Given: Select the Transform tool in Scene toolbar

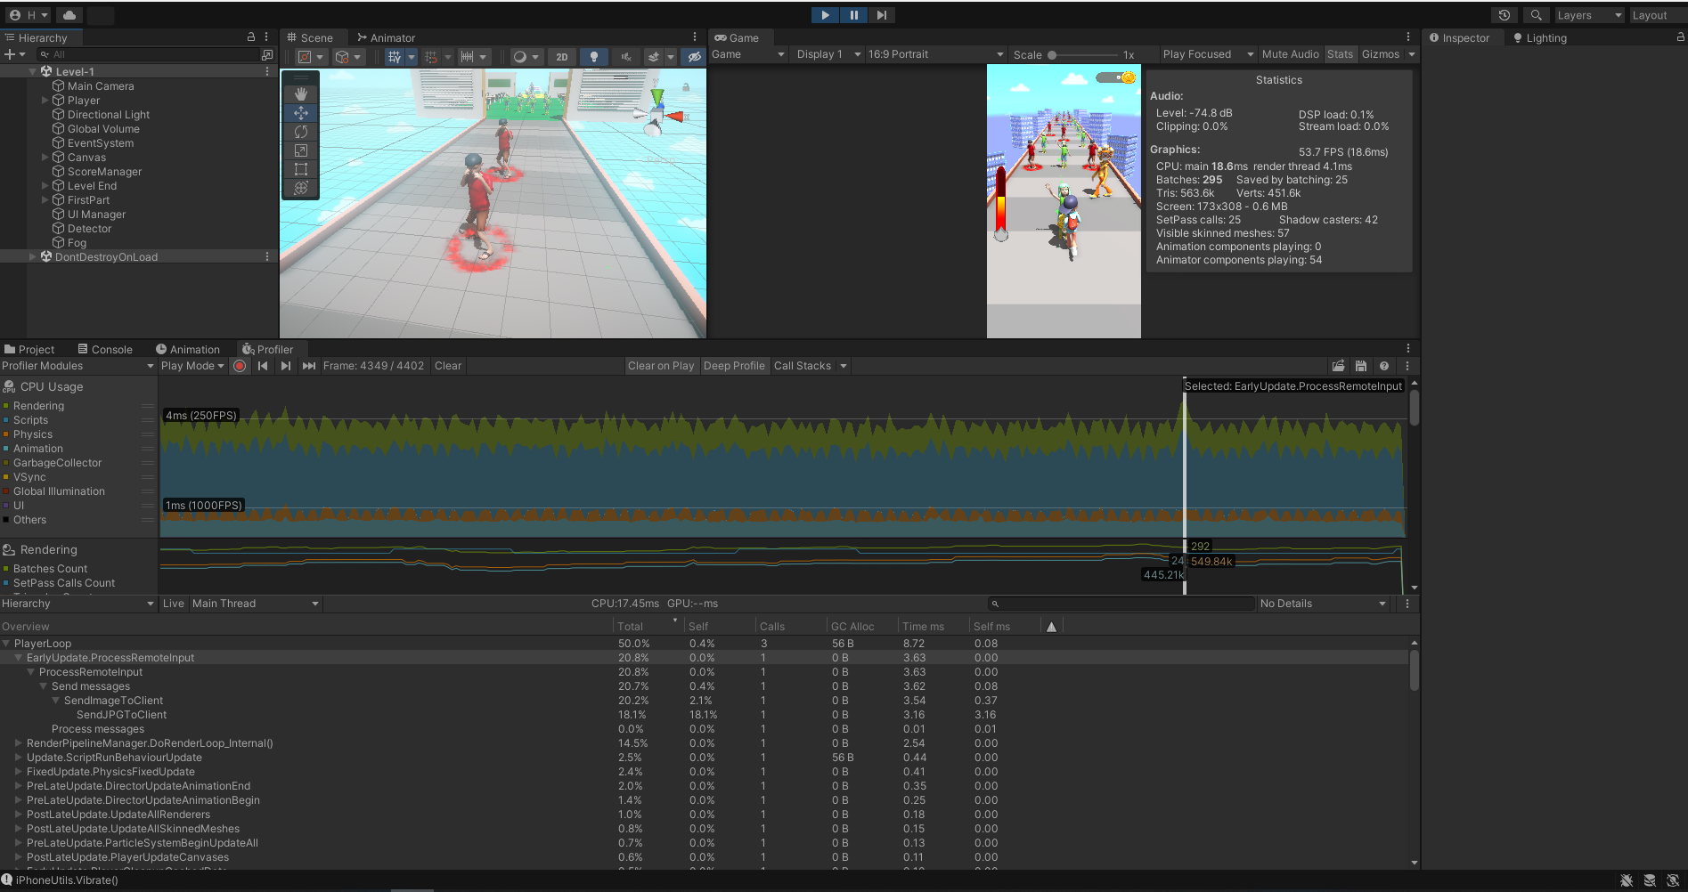Looking at the screenshot, I should tap(301, 188).
